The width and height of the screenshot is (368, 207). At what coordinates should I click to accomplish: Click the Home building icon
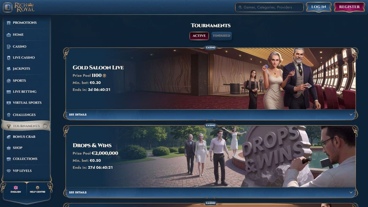coord(9,35)
